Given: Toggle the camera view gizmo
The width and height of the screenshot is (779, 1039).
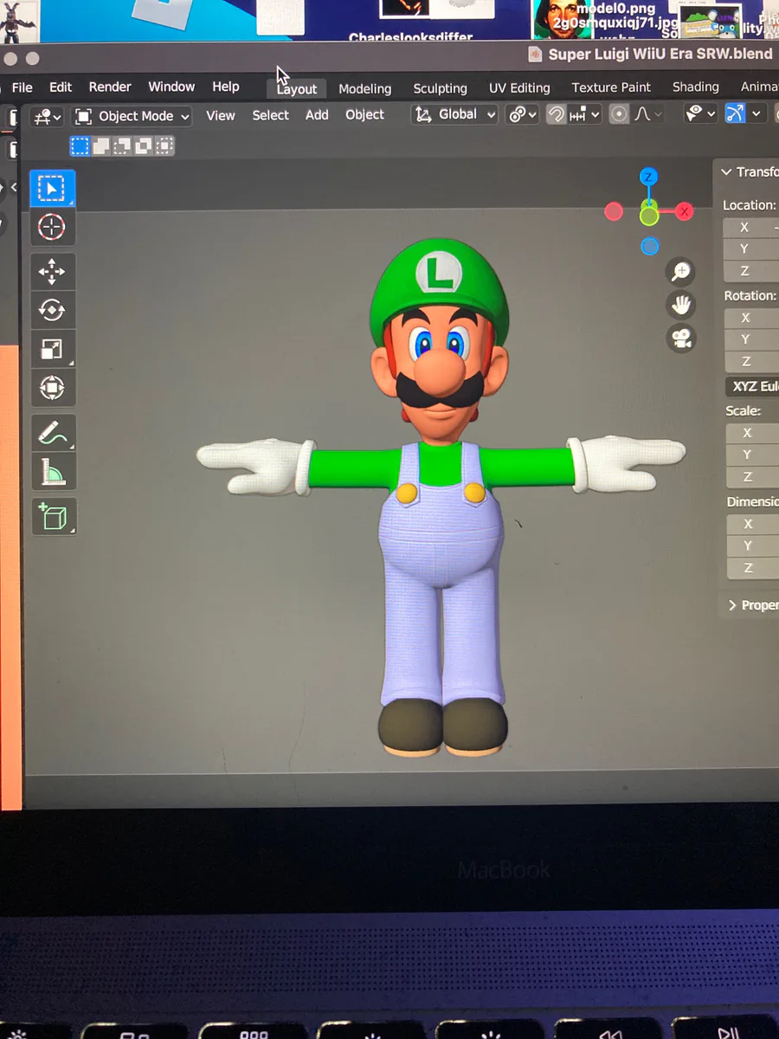Looking at the screenshot, I should [x=682, y=338].
